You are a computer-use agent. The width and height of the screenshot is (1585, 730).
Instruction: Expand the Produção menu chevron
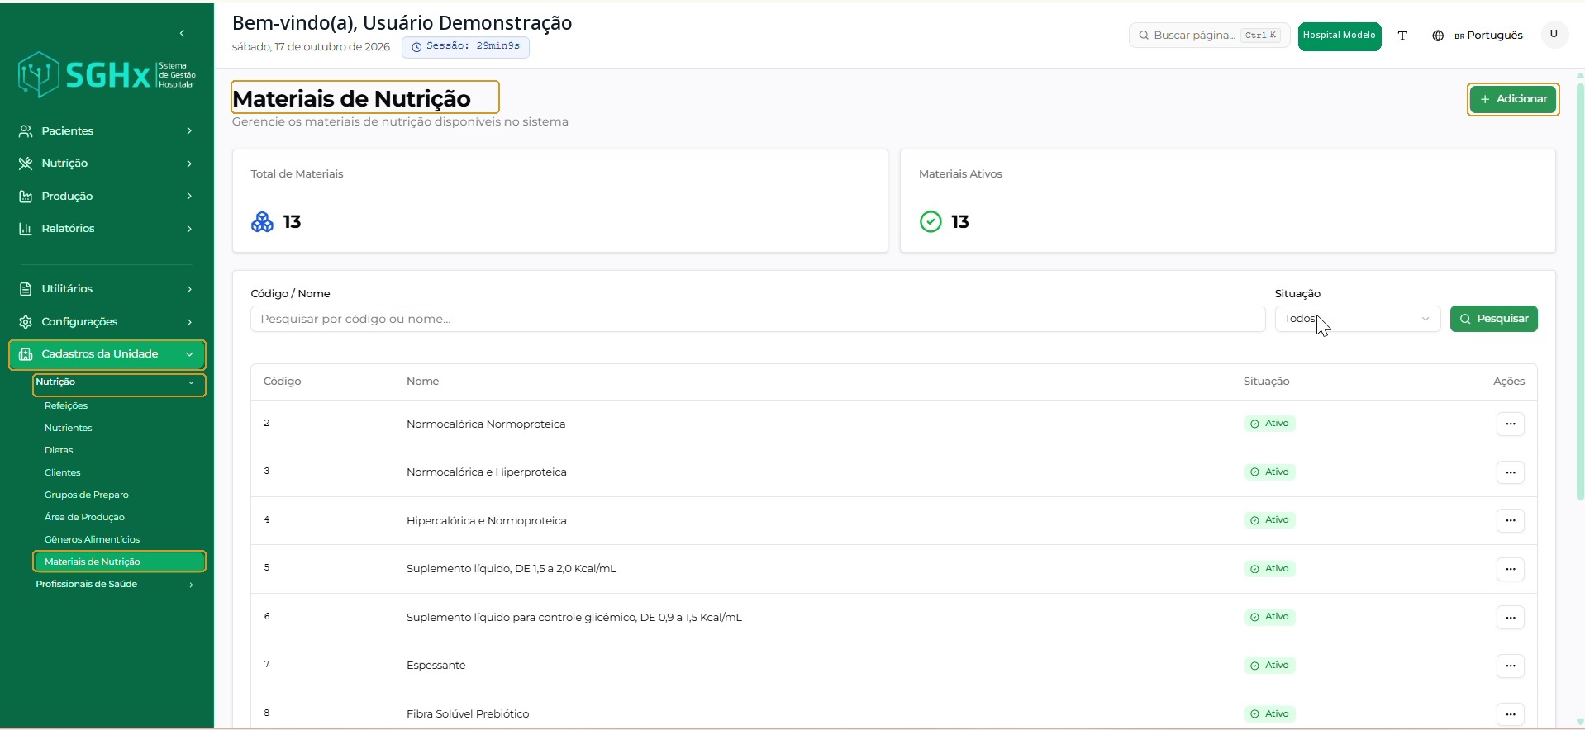pos(189,197)
